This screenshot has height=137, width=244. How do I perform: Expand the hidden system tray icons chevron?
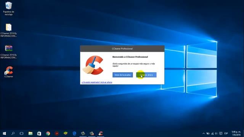click(x=204, y=134)
